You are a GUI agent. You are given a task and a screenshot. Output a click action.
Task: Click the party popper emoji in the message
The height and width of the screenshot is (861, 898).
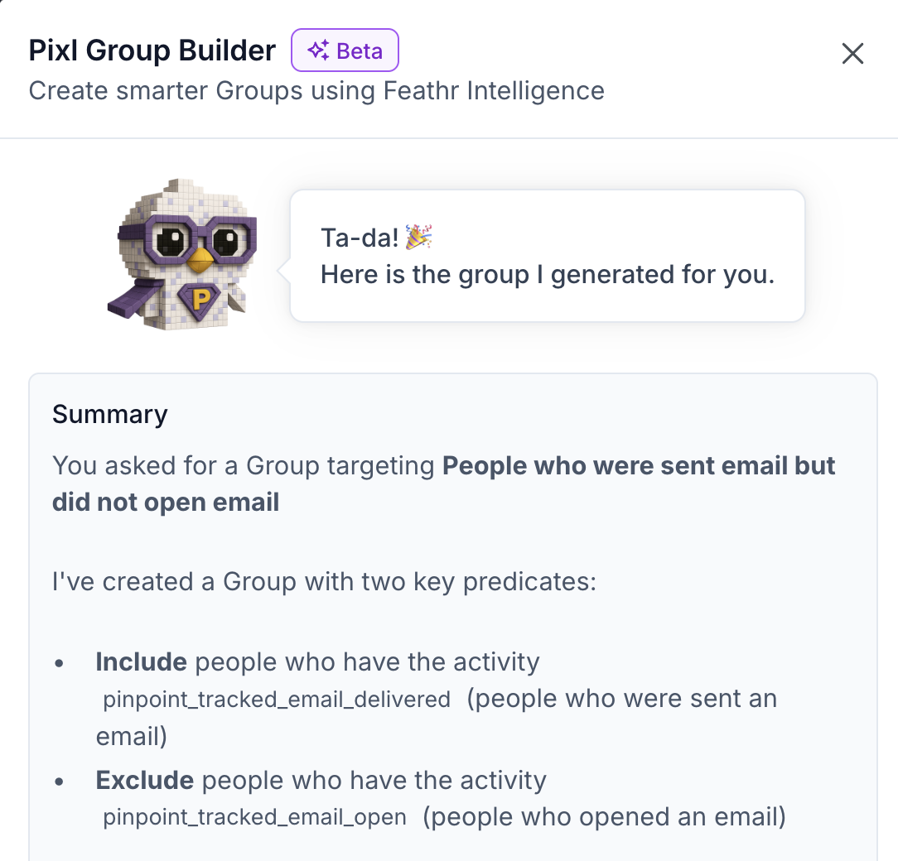417,236
